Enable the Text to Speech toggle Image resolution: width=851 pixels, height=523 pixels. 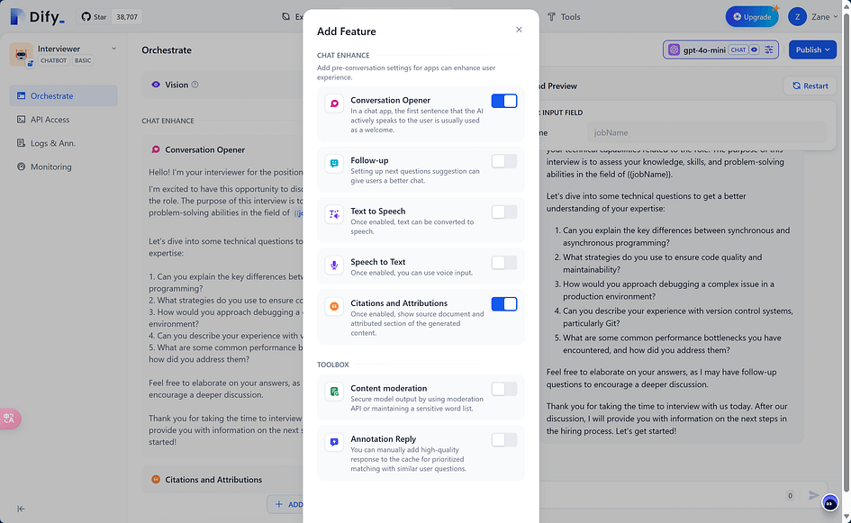(504, 212)
